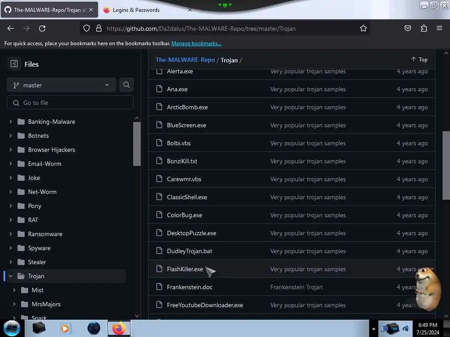Image resolution: width=450 pixels, height=337 pixels.
Task: Click file icon next to Carewmr.vbs
Action: 159,179
